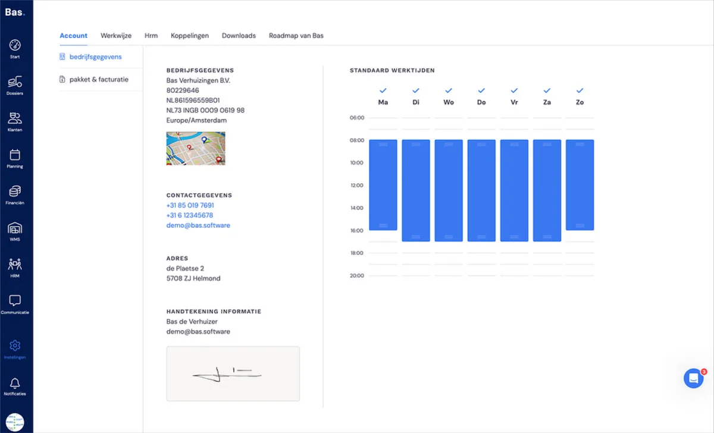
Task: Switch to the Werkwijze tab
Action: coord(116,36)
